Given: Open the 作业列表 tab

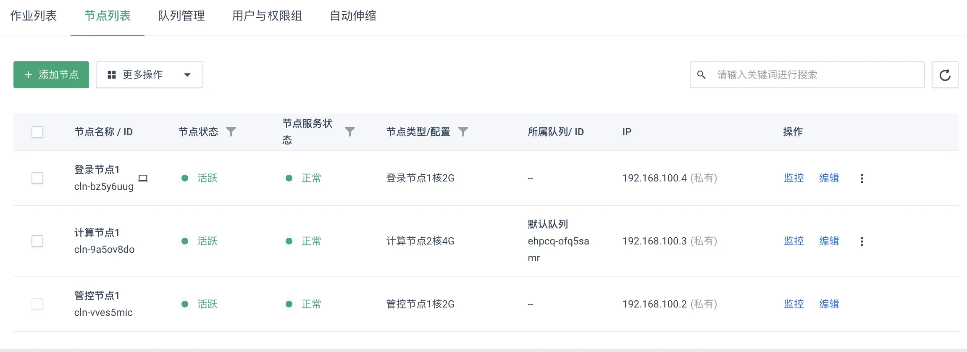Looking at the screenshot, I should pos(34,16).
